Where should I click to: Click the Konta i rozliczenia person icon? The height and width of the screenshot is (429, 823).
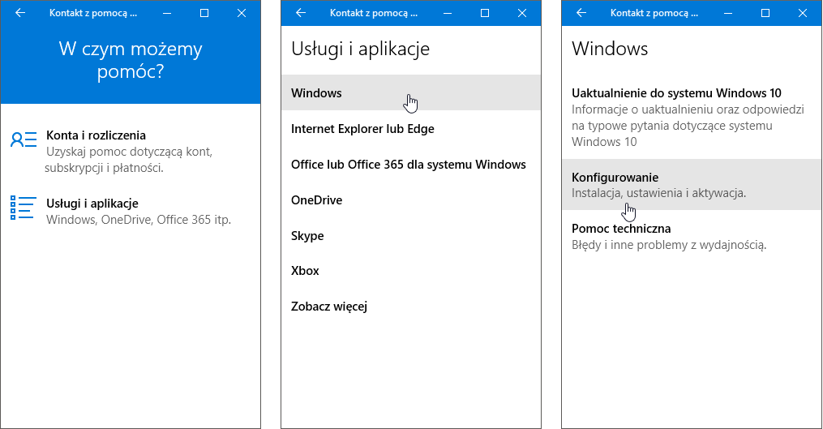(x=24, y=139)
